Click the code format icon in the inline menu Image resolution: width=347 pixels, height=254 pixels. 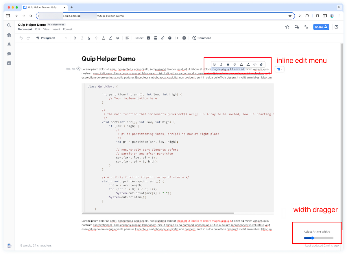[x=255, y=64]
